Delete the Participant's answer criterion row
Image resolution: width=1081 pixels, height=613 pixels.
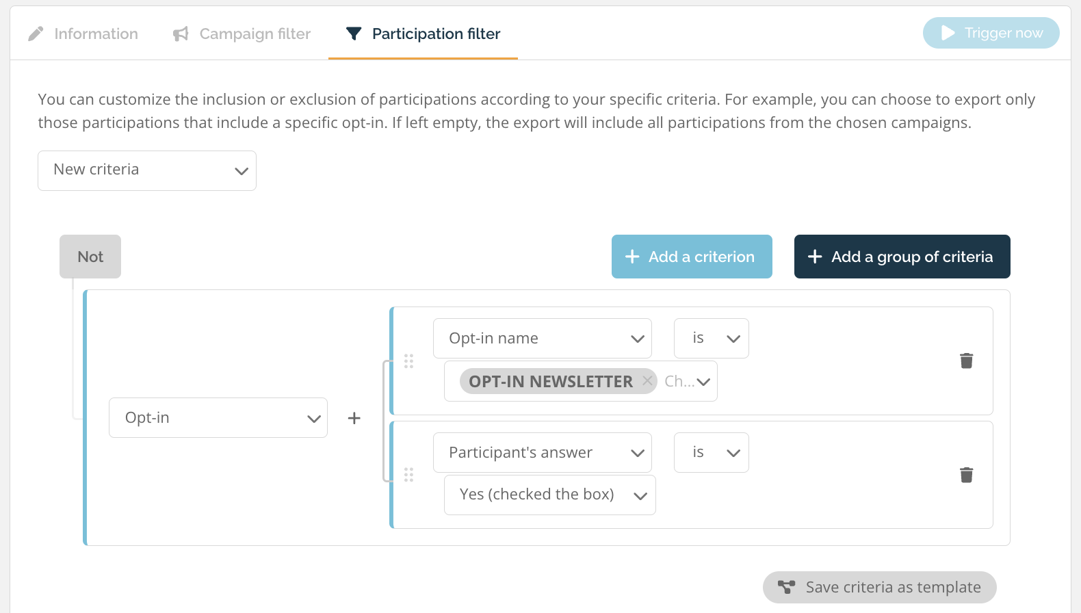pyautogui.click(x=966, y=475)
